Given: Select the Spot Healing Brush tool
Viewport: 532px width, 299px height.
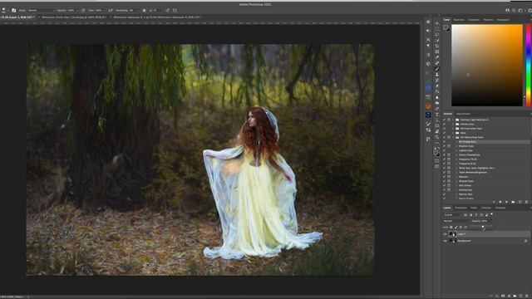Looking at the screenshot, I should coord(436,63).
